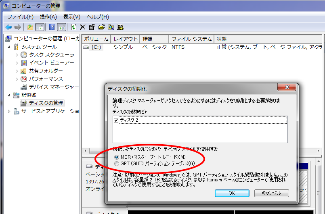This screenshot has width=325, height=214.
Task: Toggle the ディスク 2 checkbox
Action: tap(117, 120)
